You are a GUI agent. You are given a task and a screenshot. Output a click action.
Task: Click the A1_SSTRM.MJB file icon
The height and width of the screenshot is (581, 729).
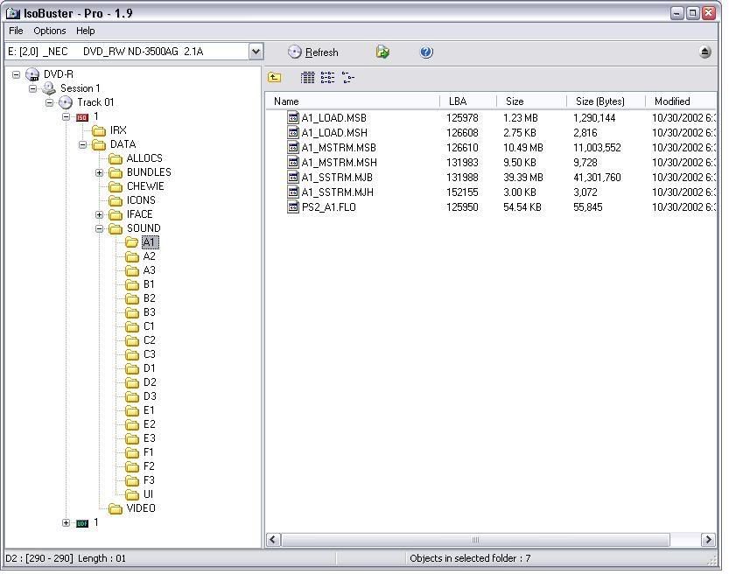click(x=293, y=177)
